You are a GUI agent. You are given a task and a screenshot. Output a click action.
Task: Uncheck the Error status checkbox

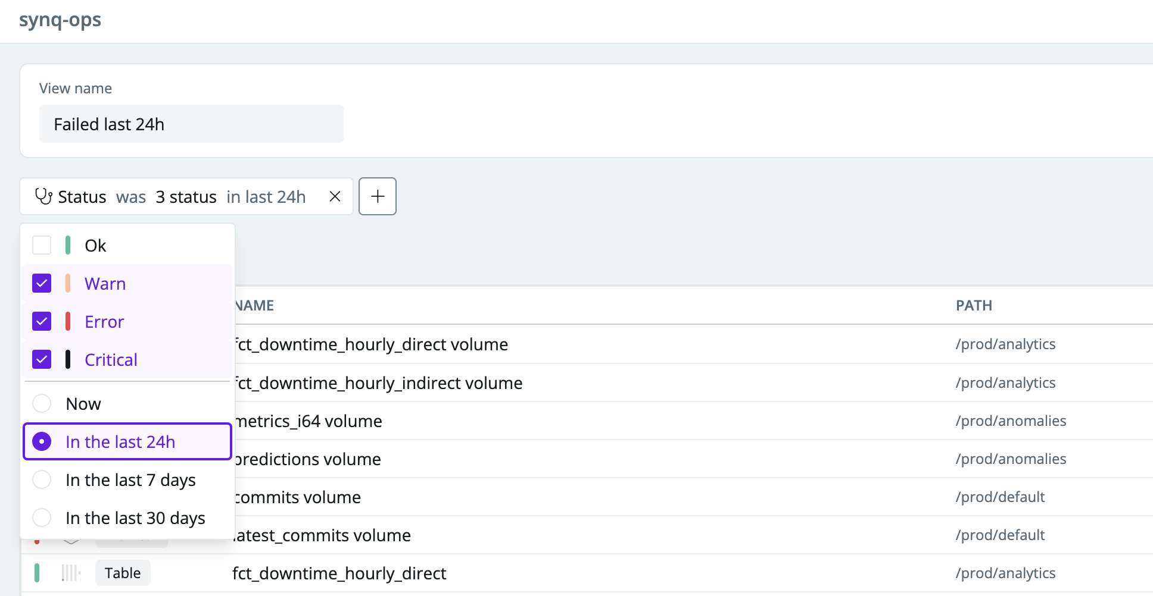pyautogui.click(x=41, y=321)
